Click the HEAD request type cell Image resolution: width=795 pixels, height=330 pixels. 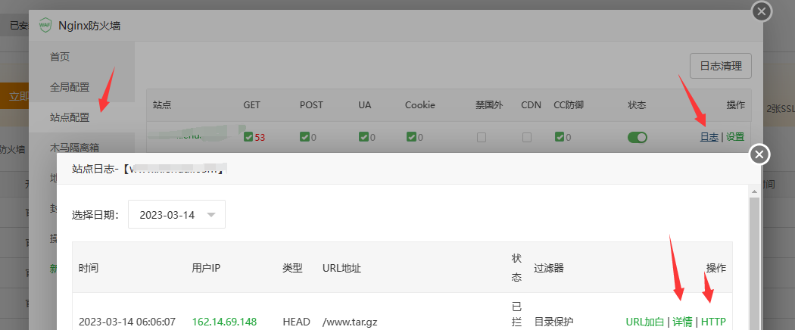tap(297, 322)
